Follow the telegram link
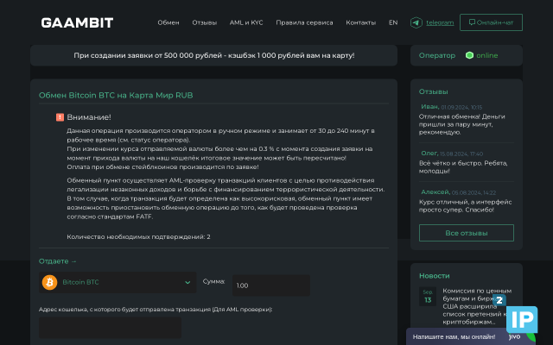Screen dimensions: 553x345 click(x=440, y=22)
